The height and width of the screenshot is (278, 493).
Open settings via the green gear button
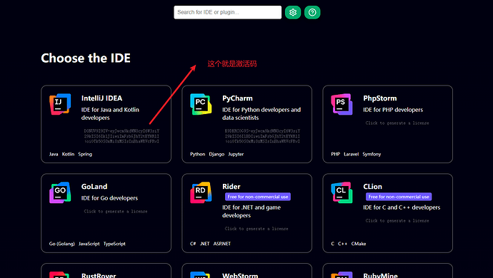(x=293, y=12)
